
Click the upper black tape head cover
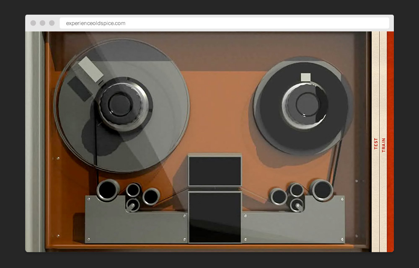pyautogui.click(x=215, y=170)
